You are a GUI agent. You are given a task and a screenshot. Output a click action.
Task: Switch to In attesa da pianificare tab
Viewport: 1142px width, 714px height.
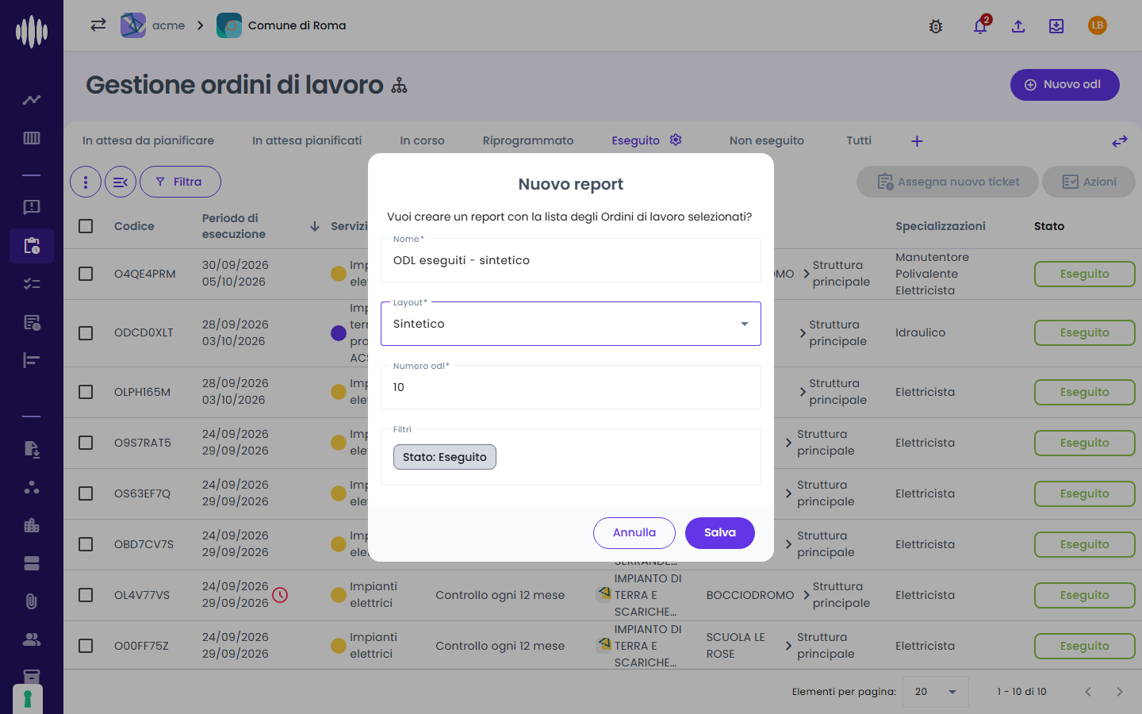coord(148,140)
